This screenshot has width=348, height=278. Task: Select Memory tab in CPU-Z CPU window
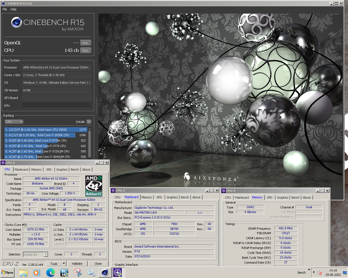pos(36,170)
